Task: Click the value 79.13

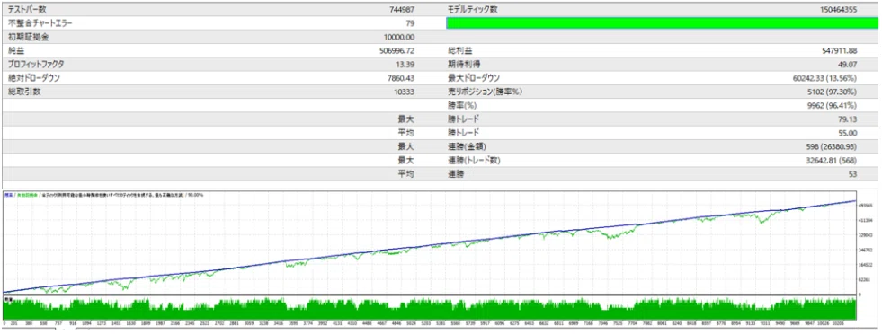Action: coord(848,119)
